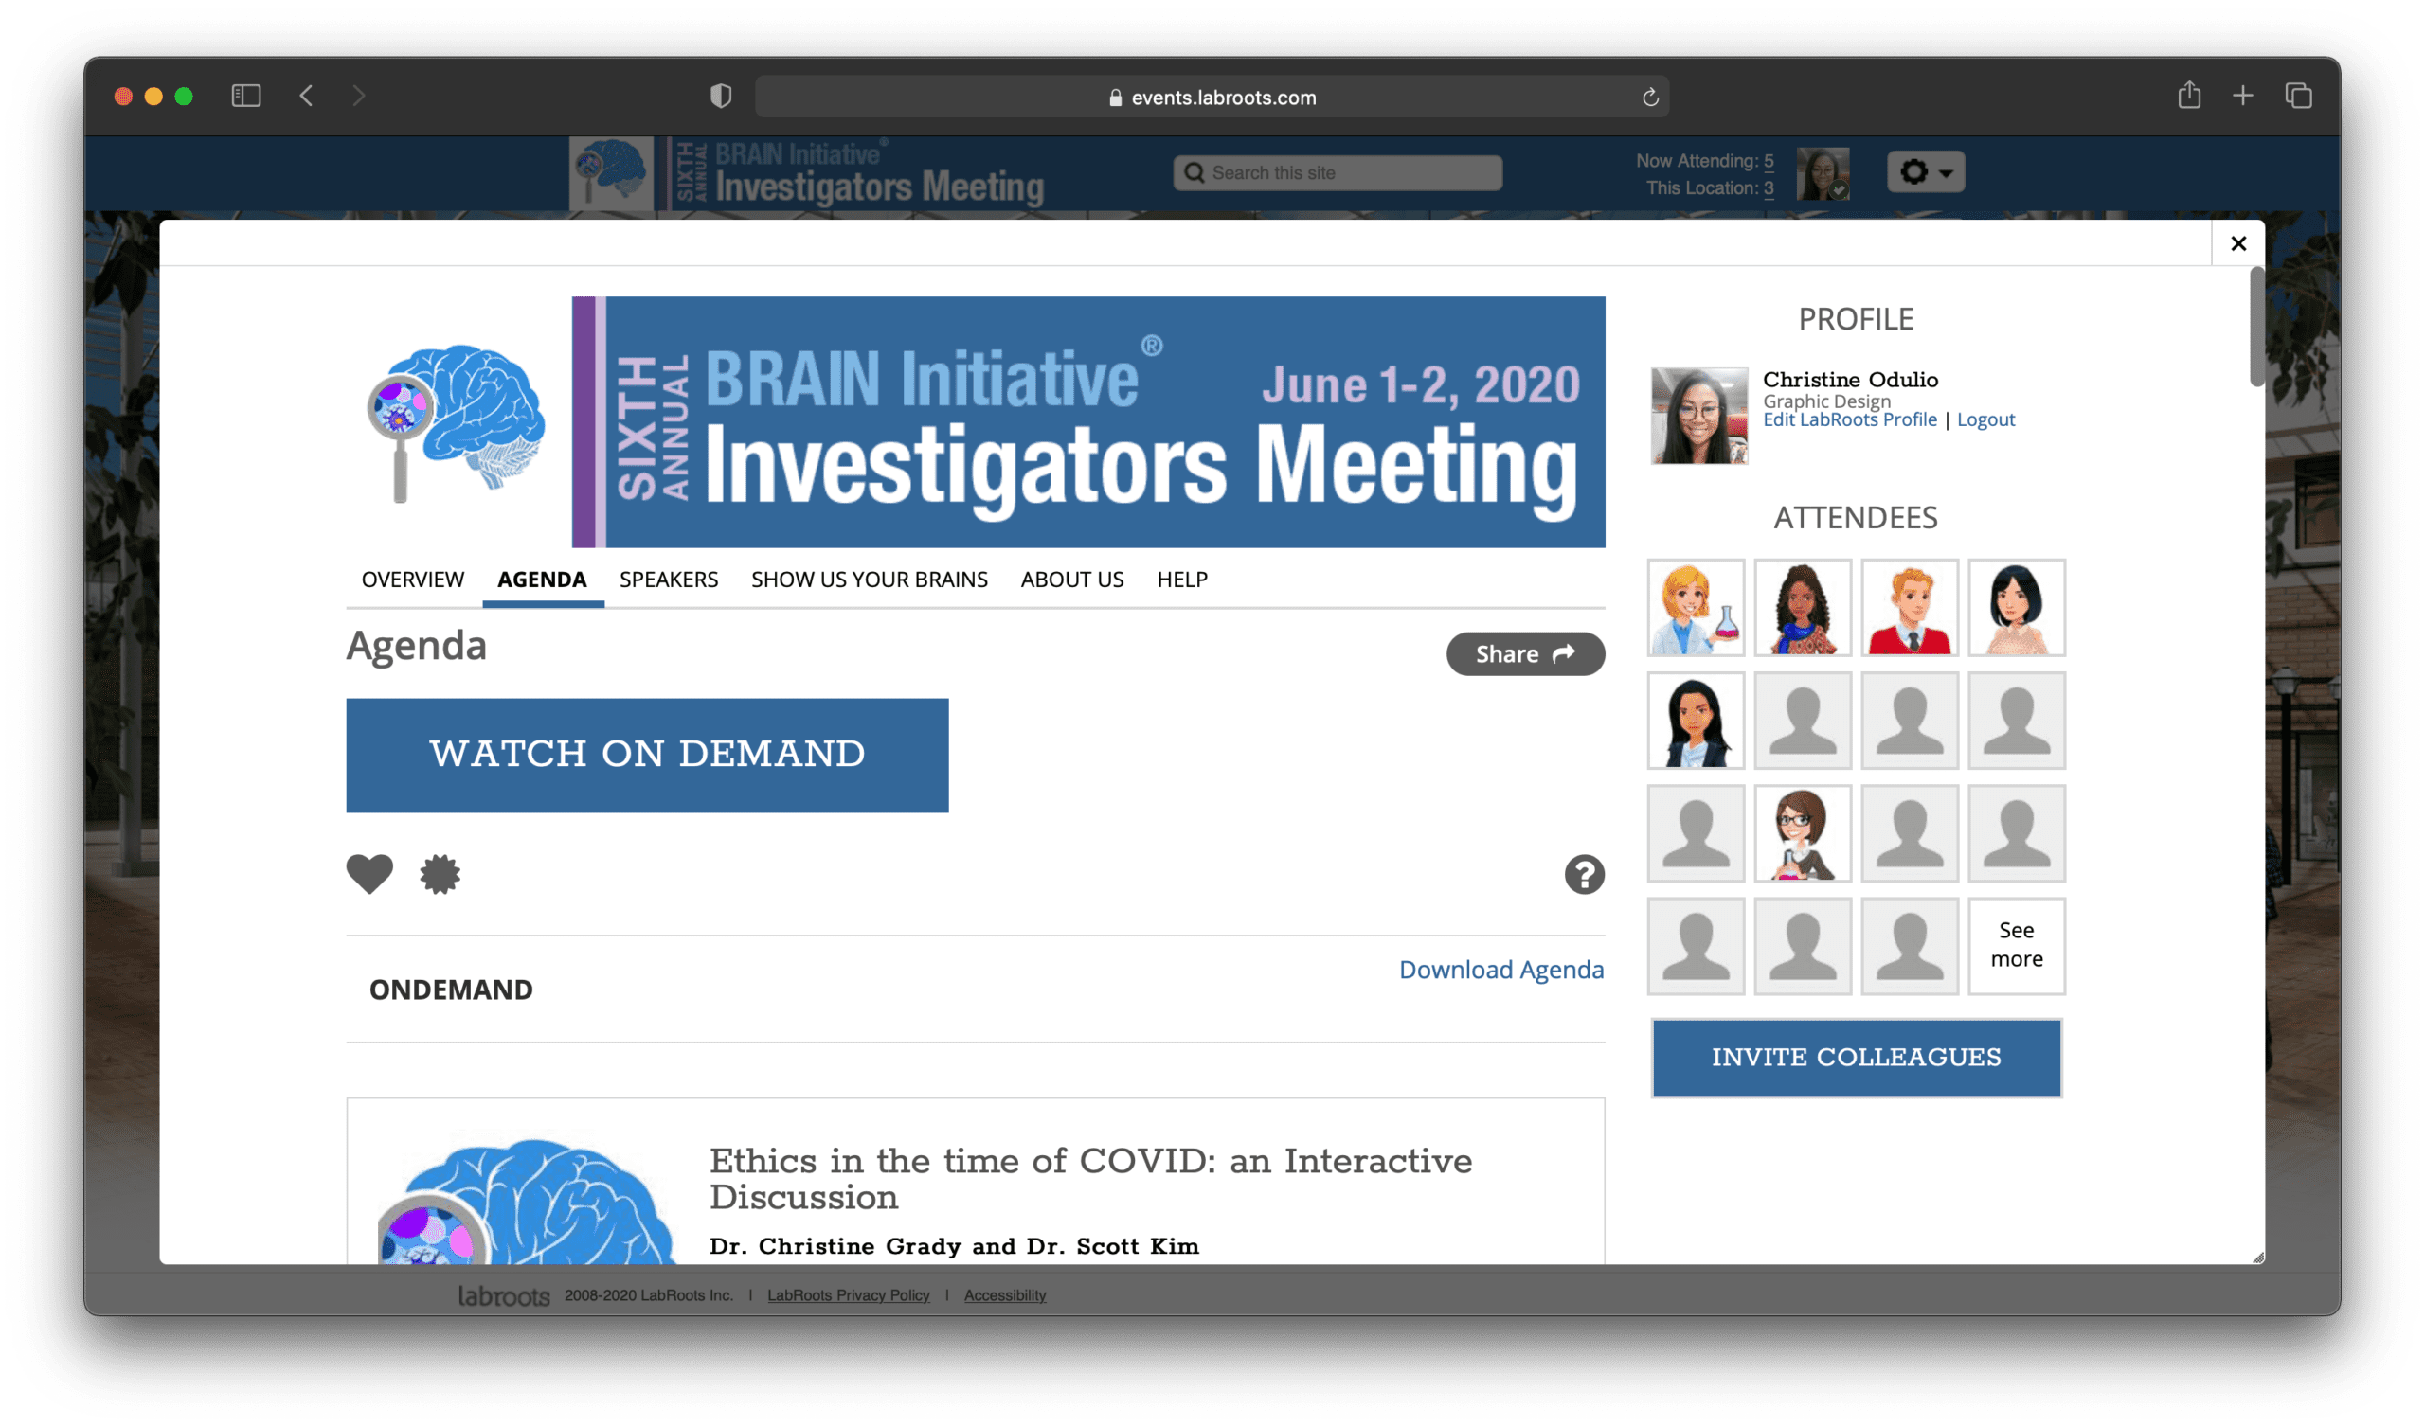Close the modal with the X
Image resolution: width=2425 pixels, height=1427 pixels.
pos(2238,243)
